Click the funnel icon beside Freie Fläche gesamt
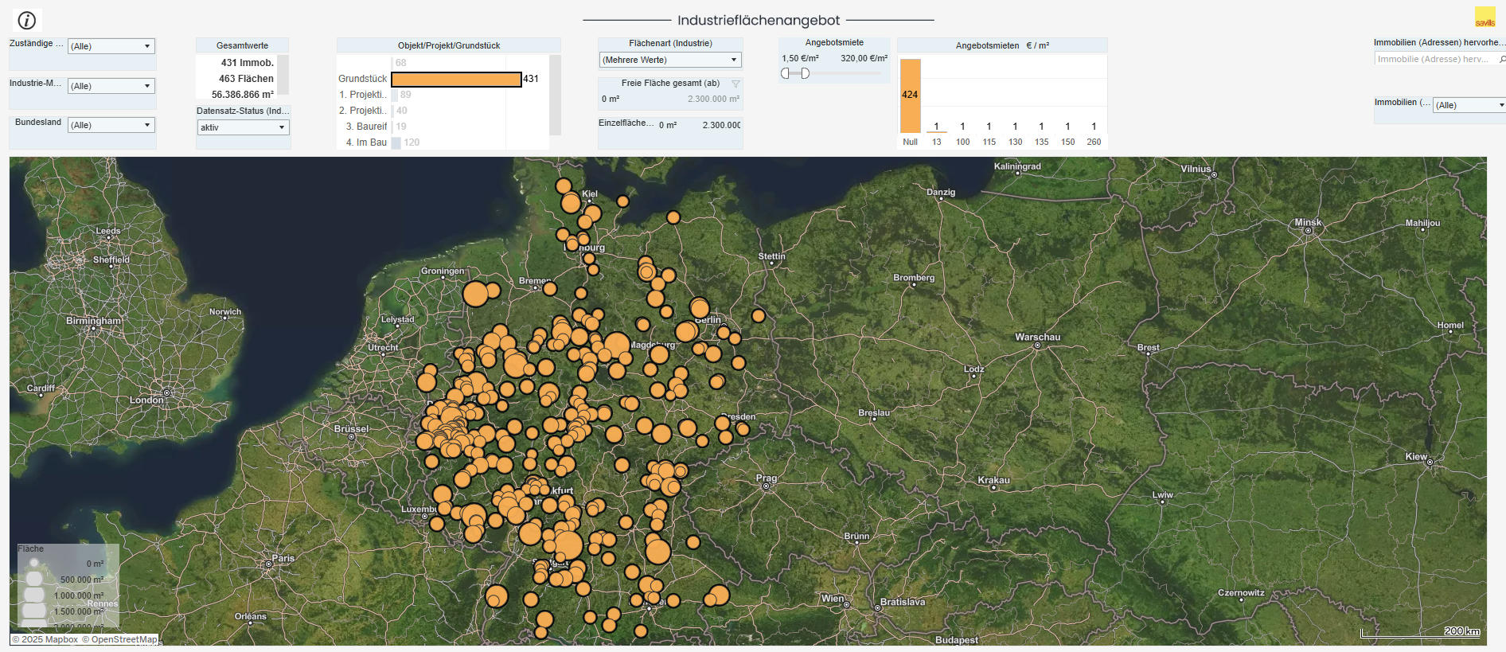The width and height of the screenshot is (1506, 652). click(x=735, y=84)
